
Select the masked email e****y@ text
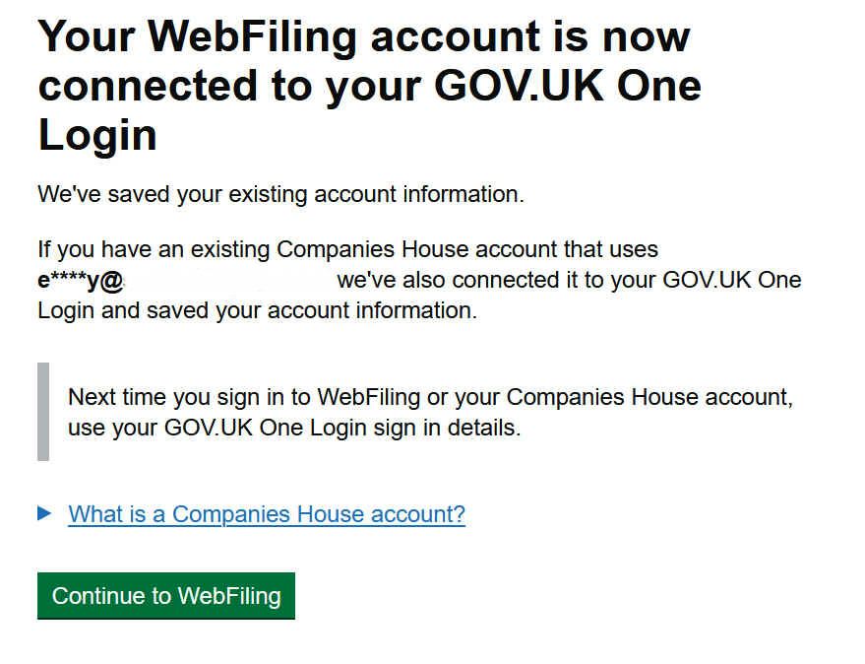pos(81,281)
